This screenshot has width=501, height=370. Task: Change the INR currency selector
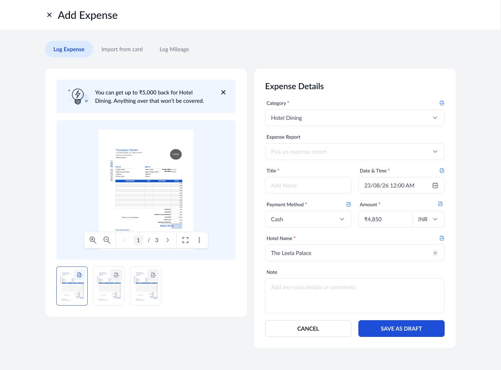[x=428, y=219]
